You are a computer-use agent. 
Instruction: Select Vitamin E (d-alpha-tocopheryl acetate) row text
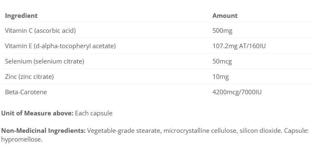(x=60, y=46)
